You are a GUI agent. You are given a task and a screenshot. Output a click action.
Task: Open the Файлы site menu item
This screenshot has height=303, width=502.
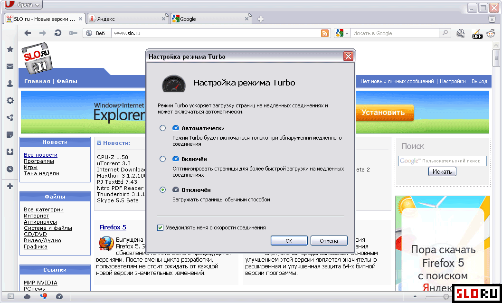[x=67, y=81]
